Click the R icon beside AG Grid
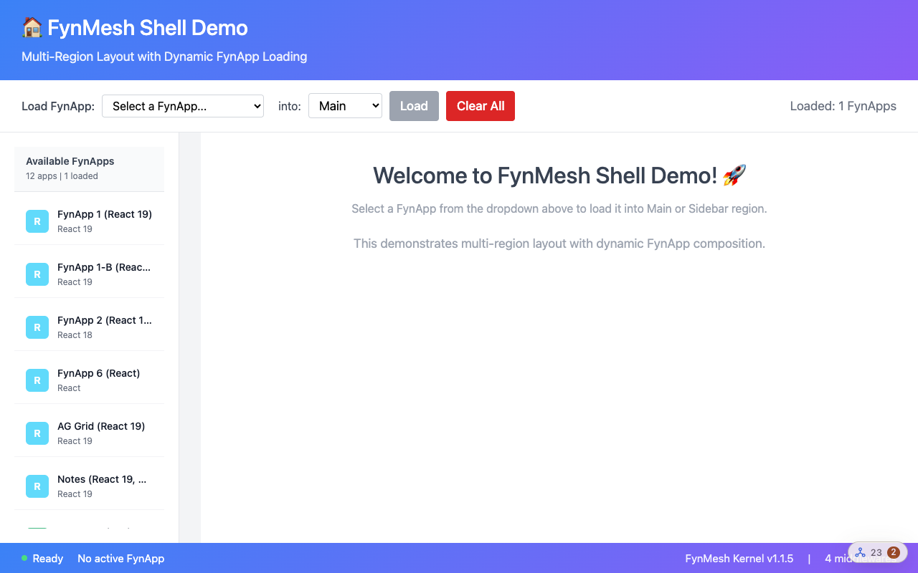 [37, 433]
